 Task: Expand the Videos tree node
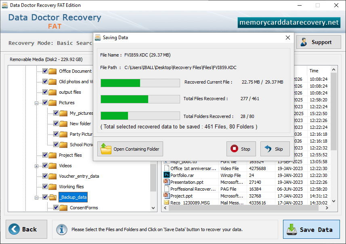pos(37,166)
